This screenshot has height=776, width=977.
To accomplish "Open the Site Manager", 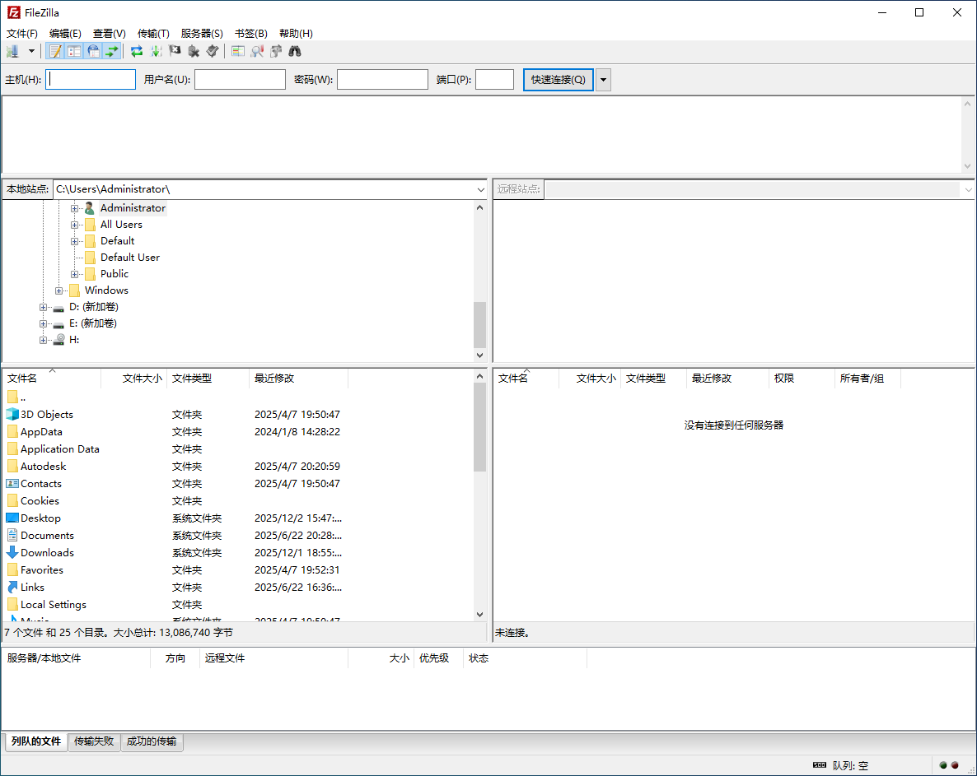I will (12, 51).
